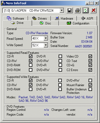Select the ASPI tab
This screenshot has height=123, width=100.
click(x=87, y=18)
